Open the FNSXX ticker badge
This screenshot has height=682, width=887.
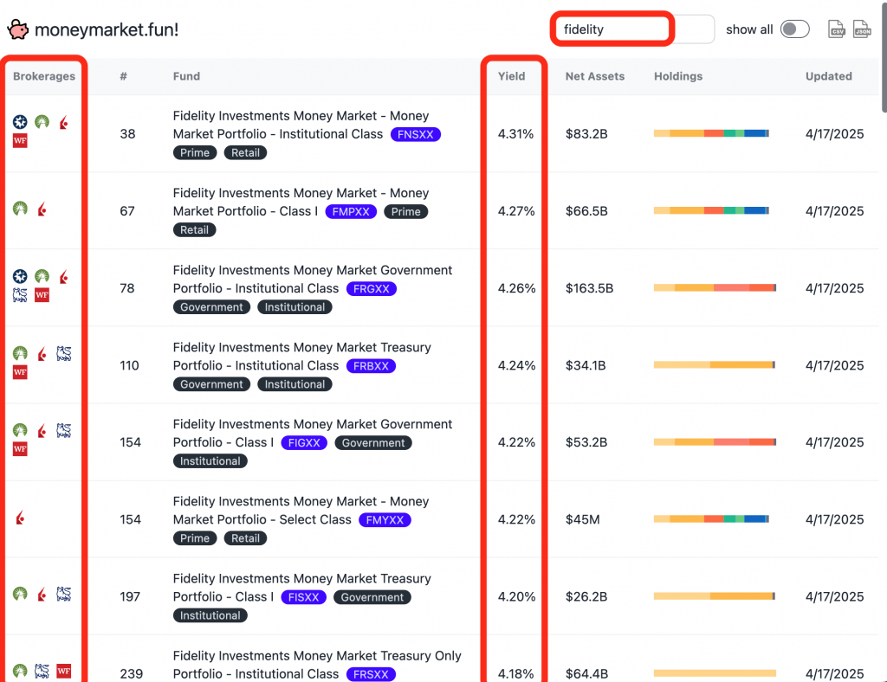pos(416,134)
